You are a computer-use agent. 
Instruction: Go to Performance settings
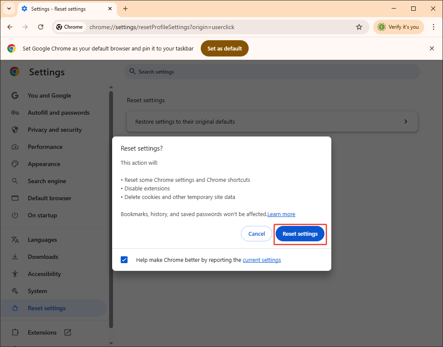(x=44, y=146)
